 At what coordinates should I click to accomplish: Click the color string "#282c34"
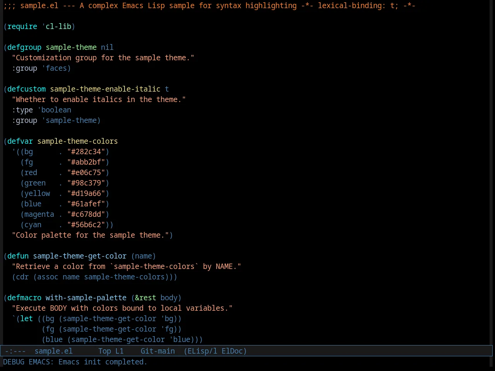pyautogui.click(x=86, y=151)
